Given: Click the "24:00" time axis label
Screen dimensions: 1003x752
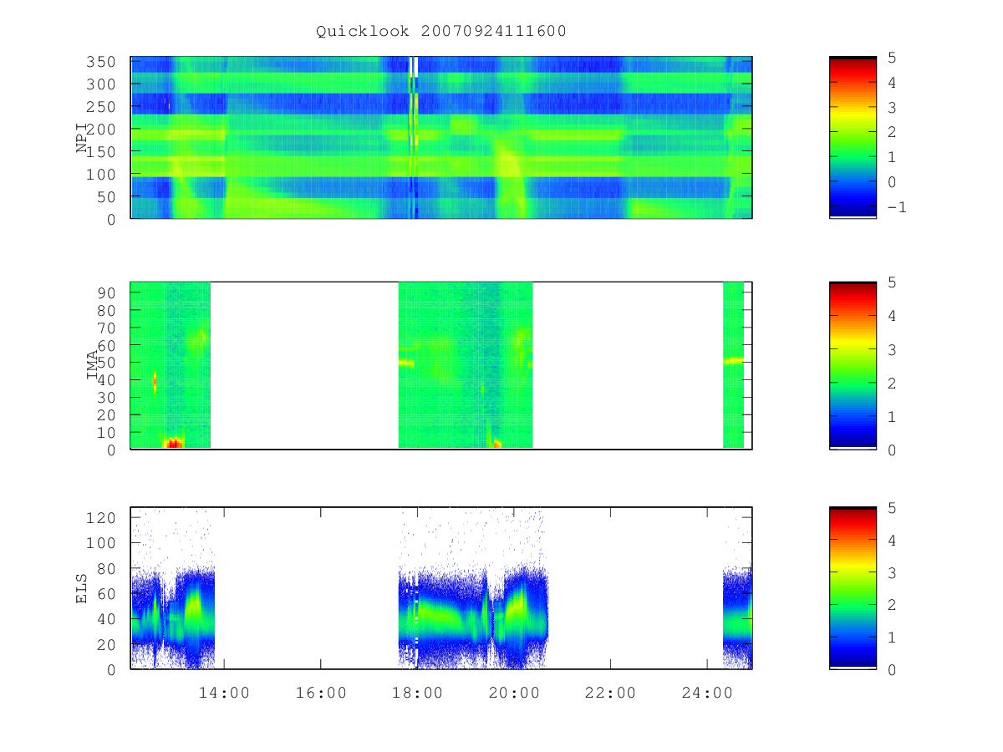Looking at the screenshot, I should [x=707, y=693].
